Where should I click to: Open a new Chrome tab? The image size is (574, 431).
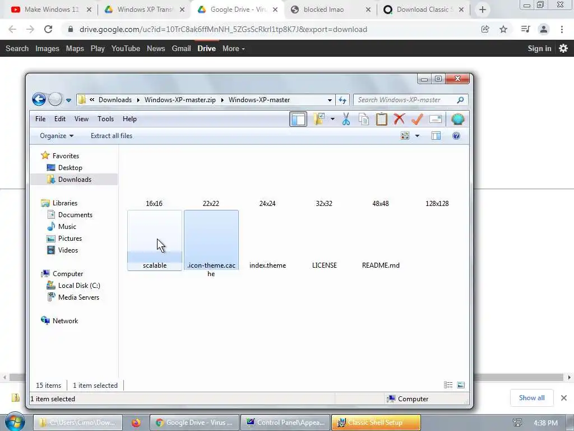coord(483,10)
